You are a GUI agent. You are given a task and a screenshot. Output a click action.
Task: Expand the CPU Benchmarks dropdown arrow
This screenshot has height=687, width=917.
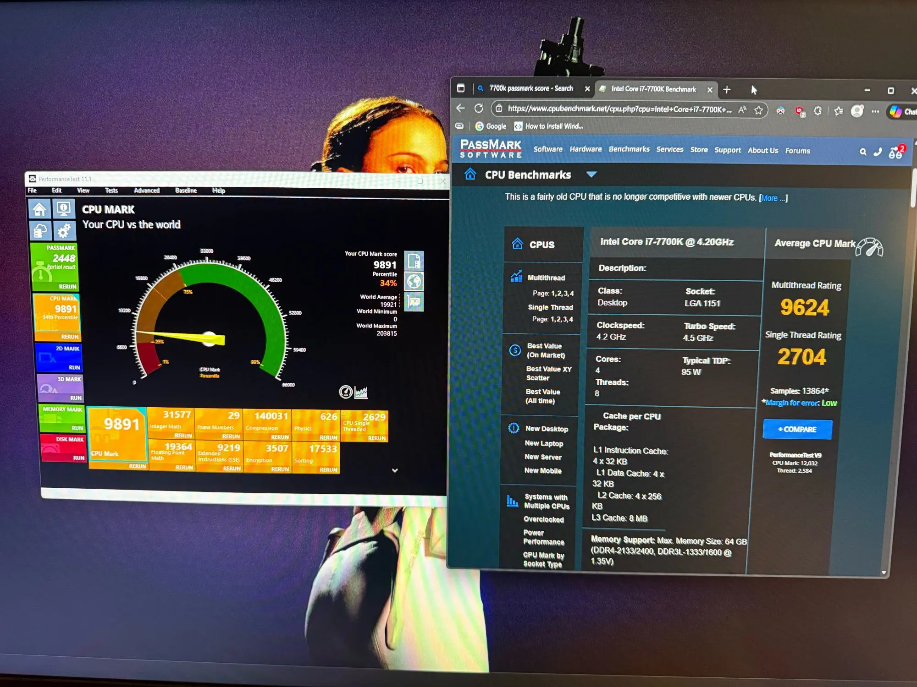(x=591, y=174)
